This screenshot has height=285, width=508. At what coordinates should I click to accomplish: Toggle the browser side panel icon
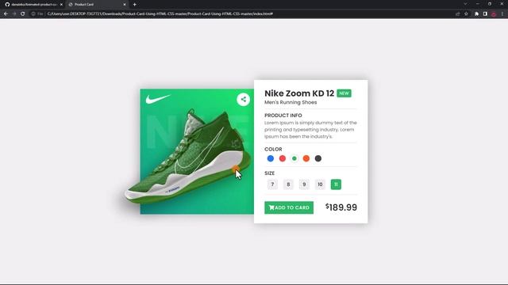pos(485,14)
